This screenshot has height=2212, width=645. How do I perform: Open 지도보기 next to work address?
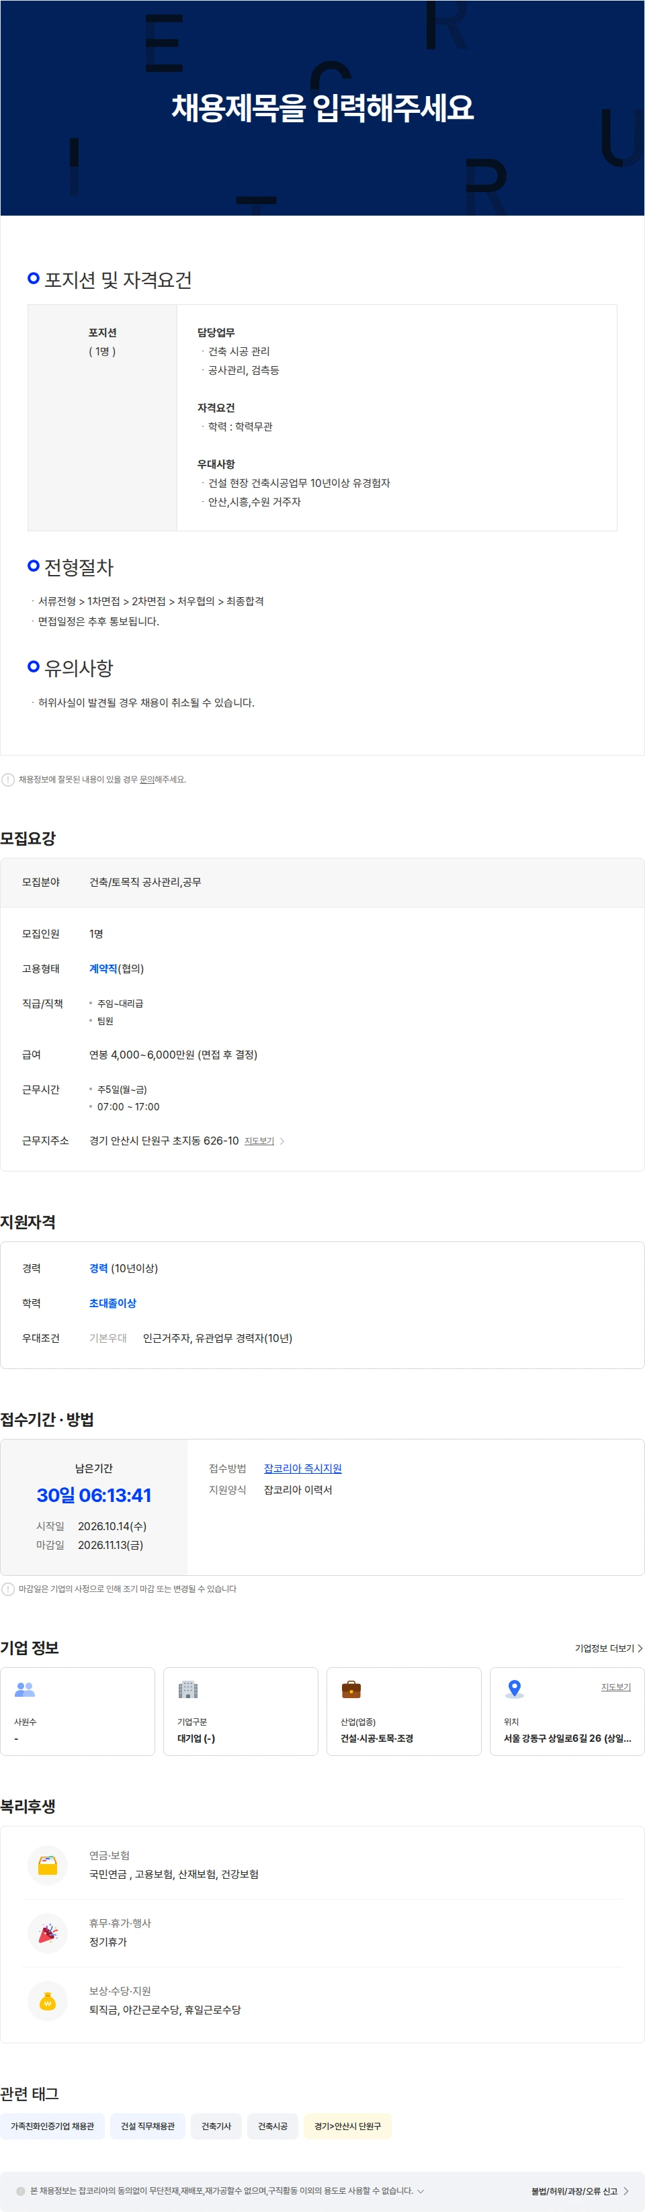(259, 1141)
